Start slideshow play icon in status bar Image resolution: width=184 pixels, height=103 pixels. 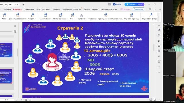tap(155, 100)
